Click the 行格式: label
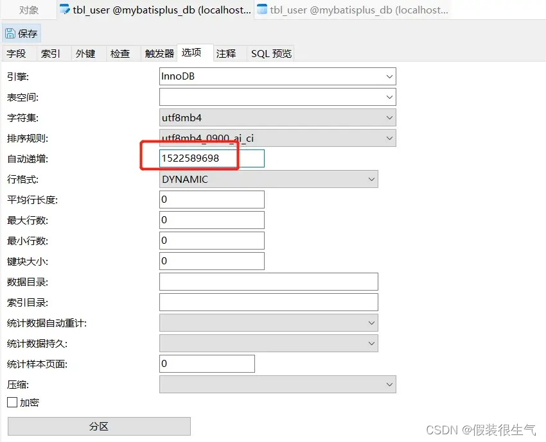 tap(22, 180)
